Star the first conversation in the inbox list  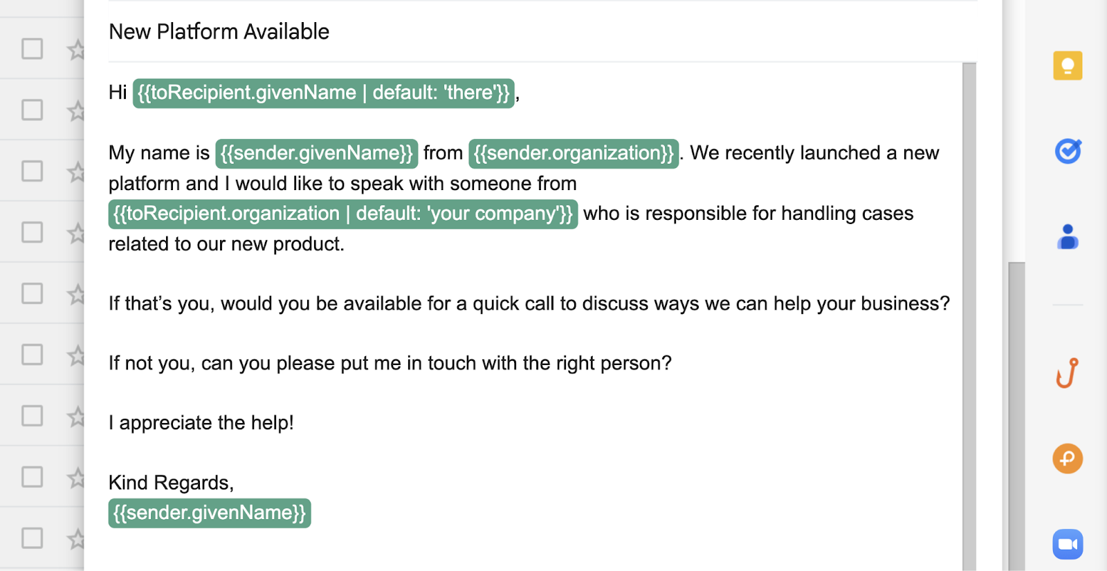[x=76, y=49]
